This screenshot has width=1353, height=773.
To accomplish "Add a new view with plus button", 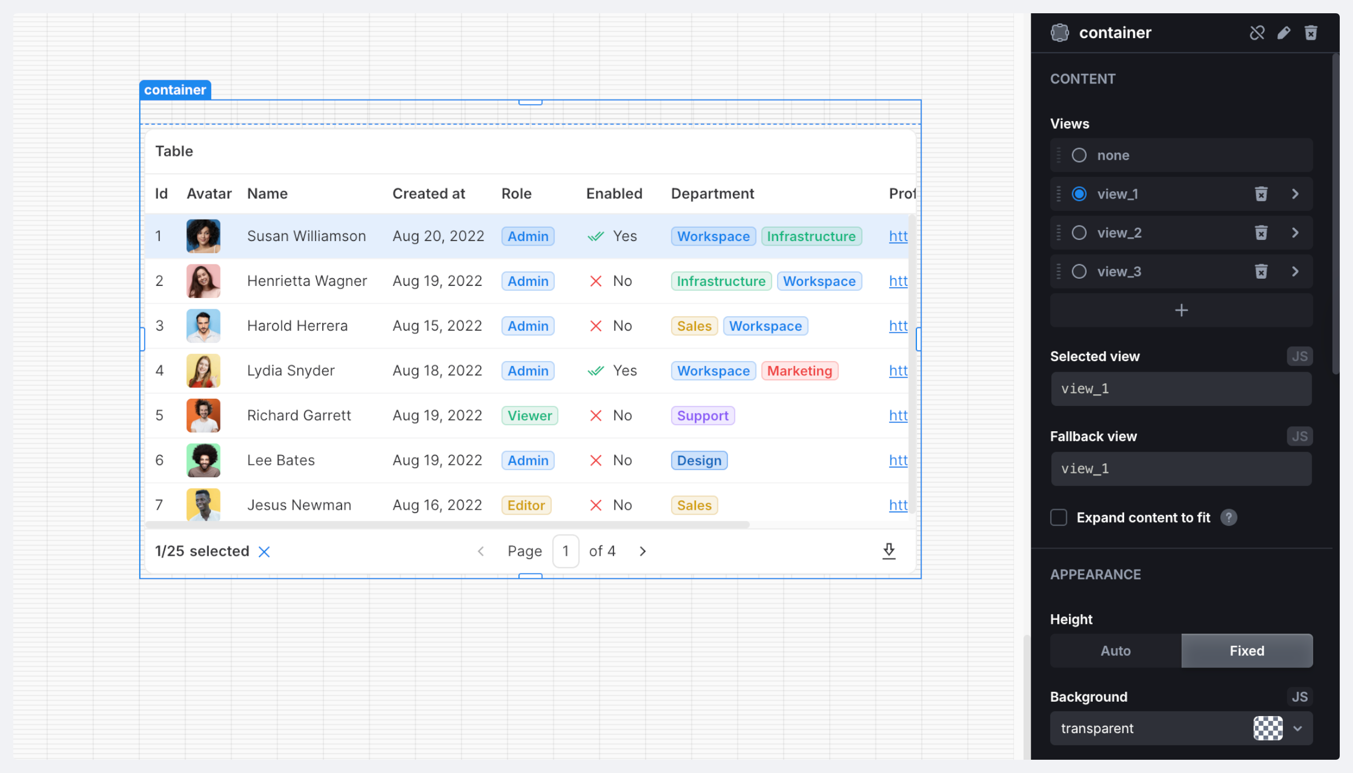I will 1181,310.
